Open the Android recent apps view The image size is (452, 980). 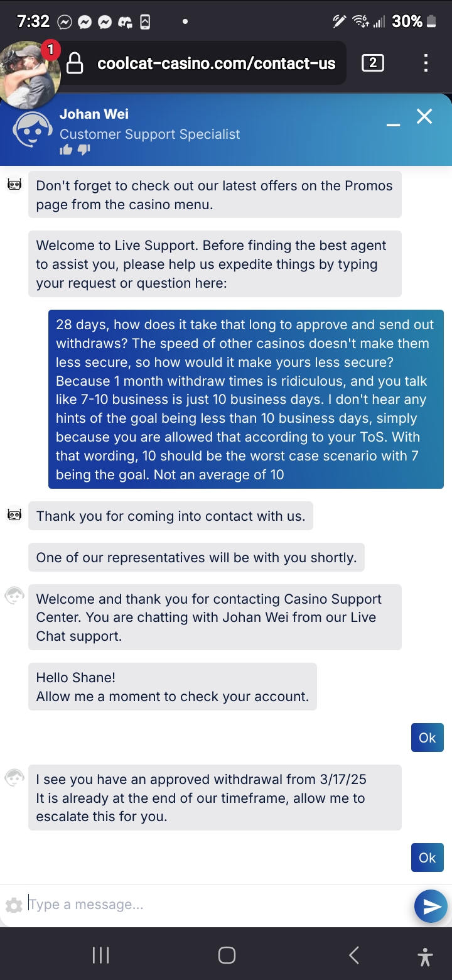tap(100, 955)
